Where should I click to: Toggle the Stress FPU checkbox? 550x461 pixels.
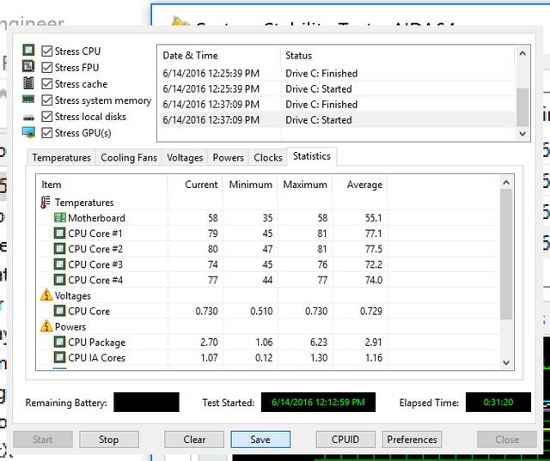[47, 67]
